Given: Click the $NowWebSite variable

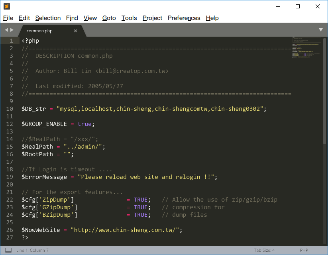Looking at the screenshot, I should (41, 230).
